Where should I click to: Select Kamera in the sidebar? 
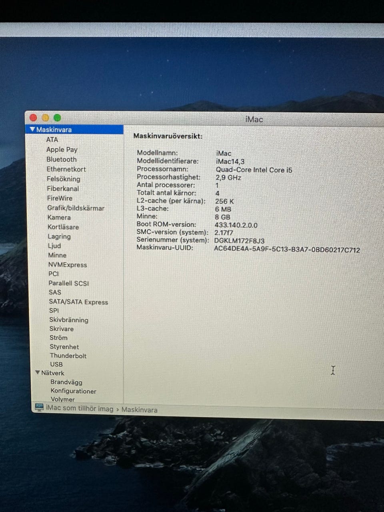(59, 218)
